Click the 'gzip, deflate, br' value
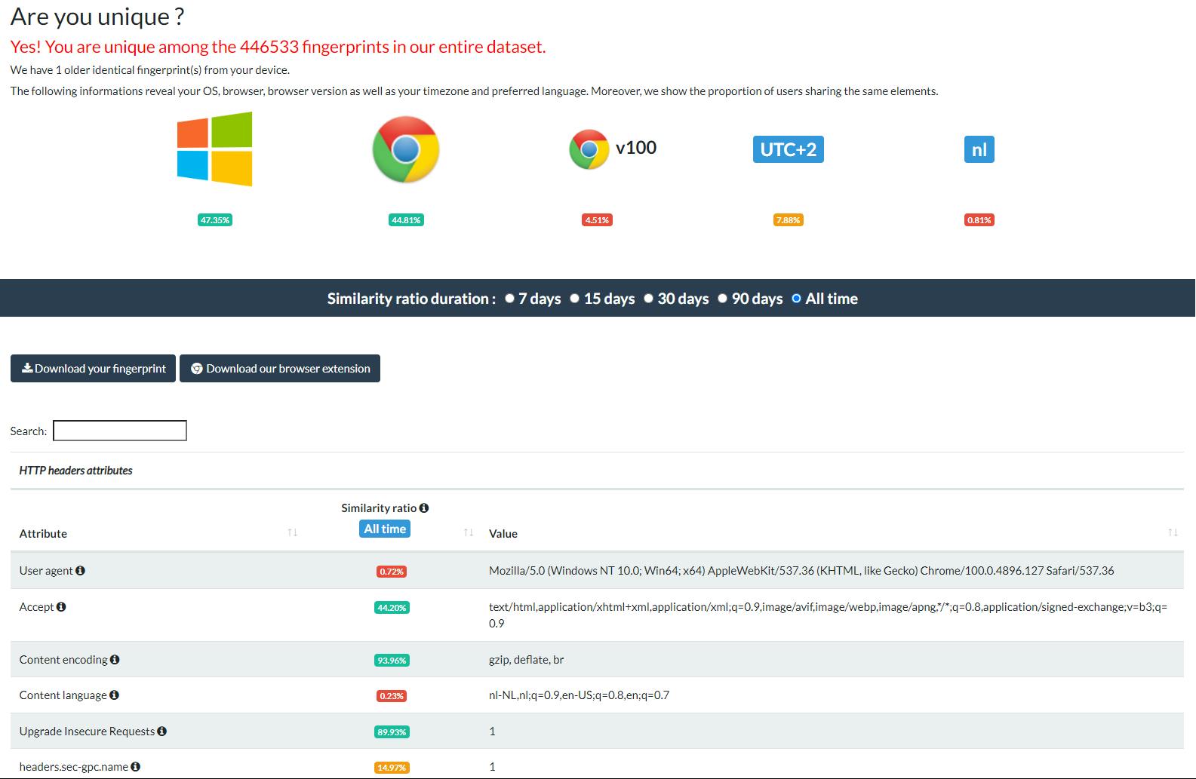This screenshot has height=779, width=1196. click(x=527, y=660)
